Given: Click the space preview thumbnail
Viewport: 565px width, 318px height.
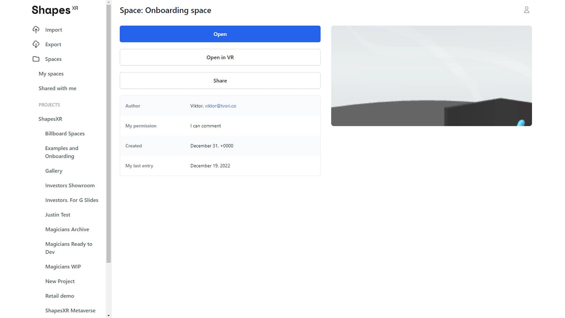Looking at the screenshot, I should click(x=431, y=76).
